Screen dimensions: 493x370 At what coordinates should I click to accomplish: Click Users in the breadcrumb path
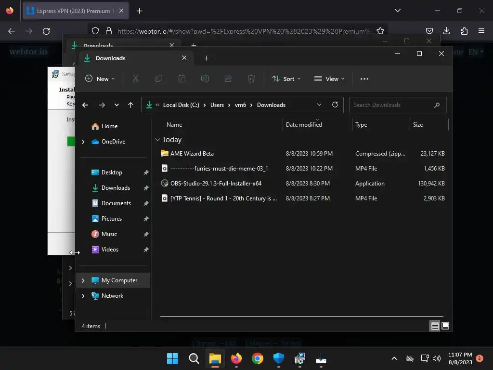[217, 105]
